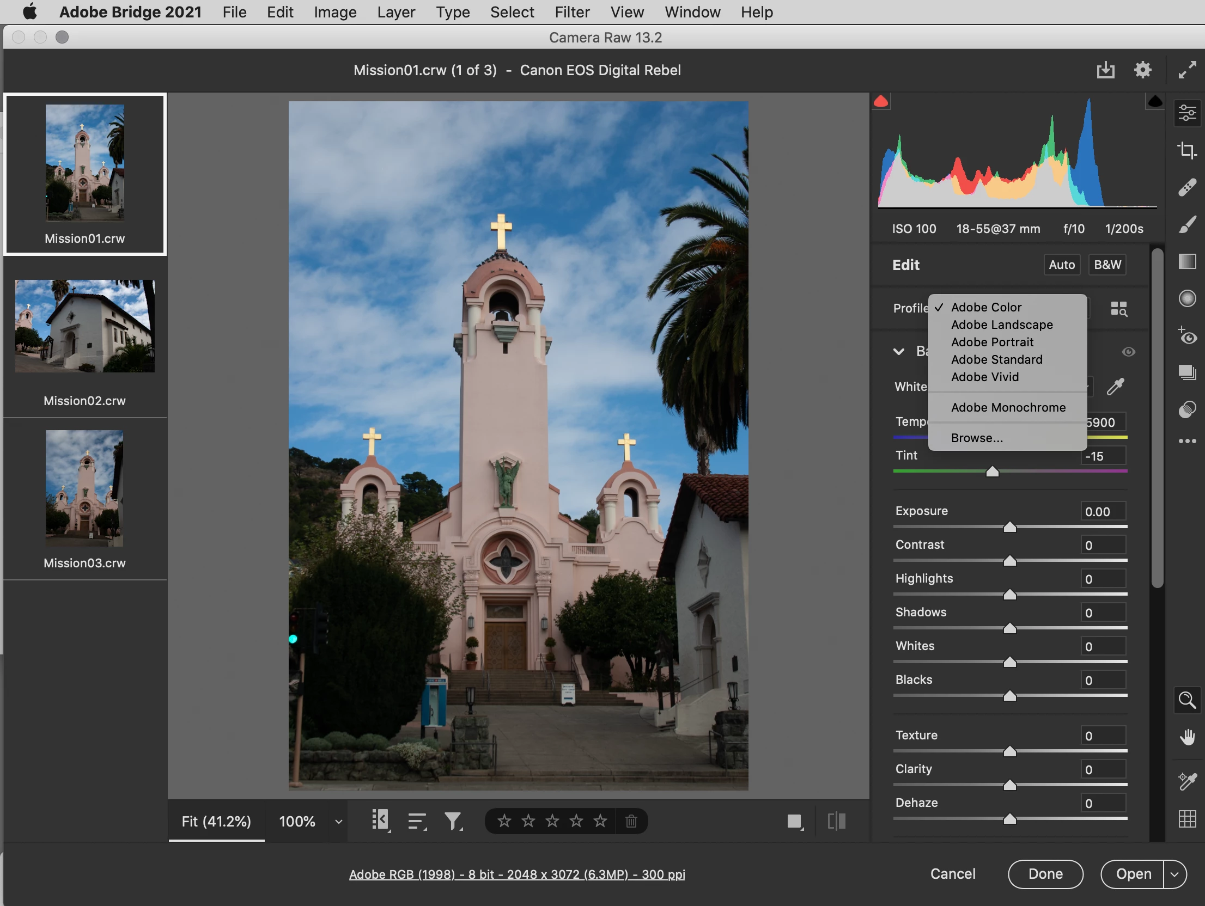The height and width of the screenshot is (906, 1205).
Task: Select the Red Eye removal tool
Action: point(1187,335)
